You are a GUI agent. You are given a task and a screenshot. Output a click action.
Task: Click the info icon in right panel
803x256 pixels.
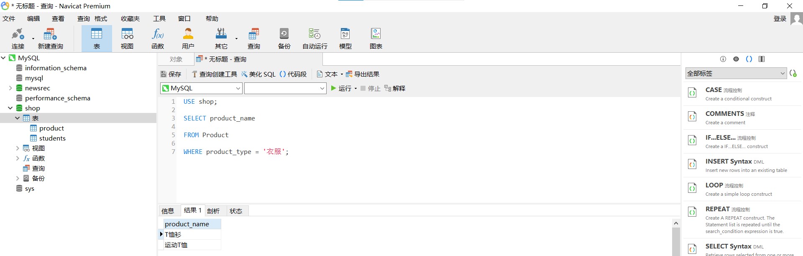coord(723,59)
